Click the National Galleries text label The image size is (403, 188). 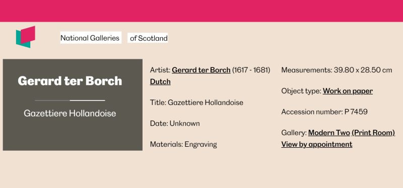pos(91,38)
